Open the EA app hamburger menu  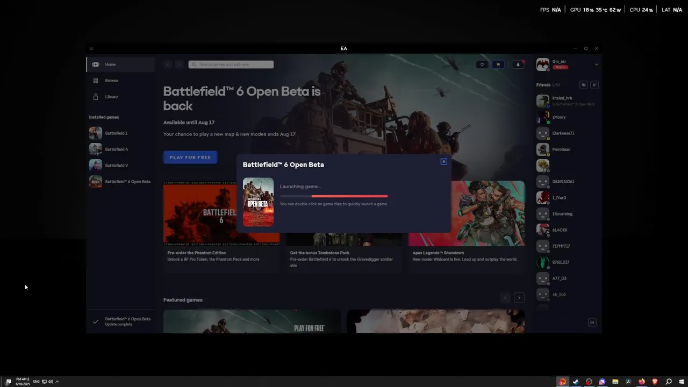(91, 48)
